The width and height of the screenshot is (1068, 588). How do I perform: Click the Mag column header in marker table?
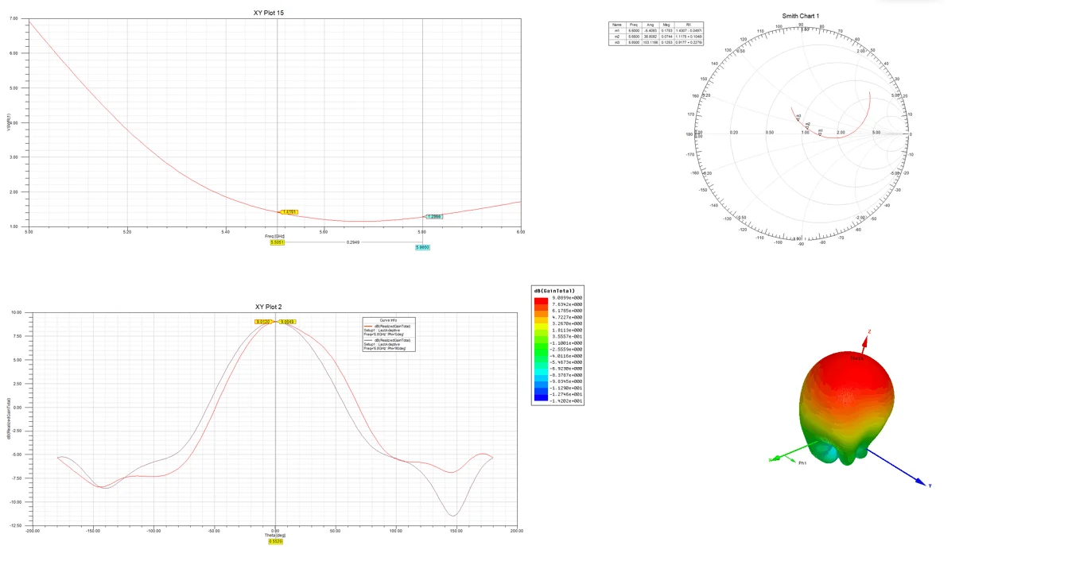(x=666, y=25)
